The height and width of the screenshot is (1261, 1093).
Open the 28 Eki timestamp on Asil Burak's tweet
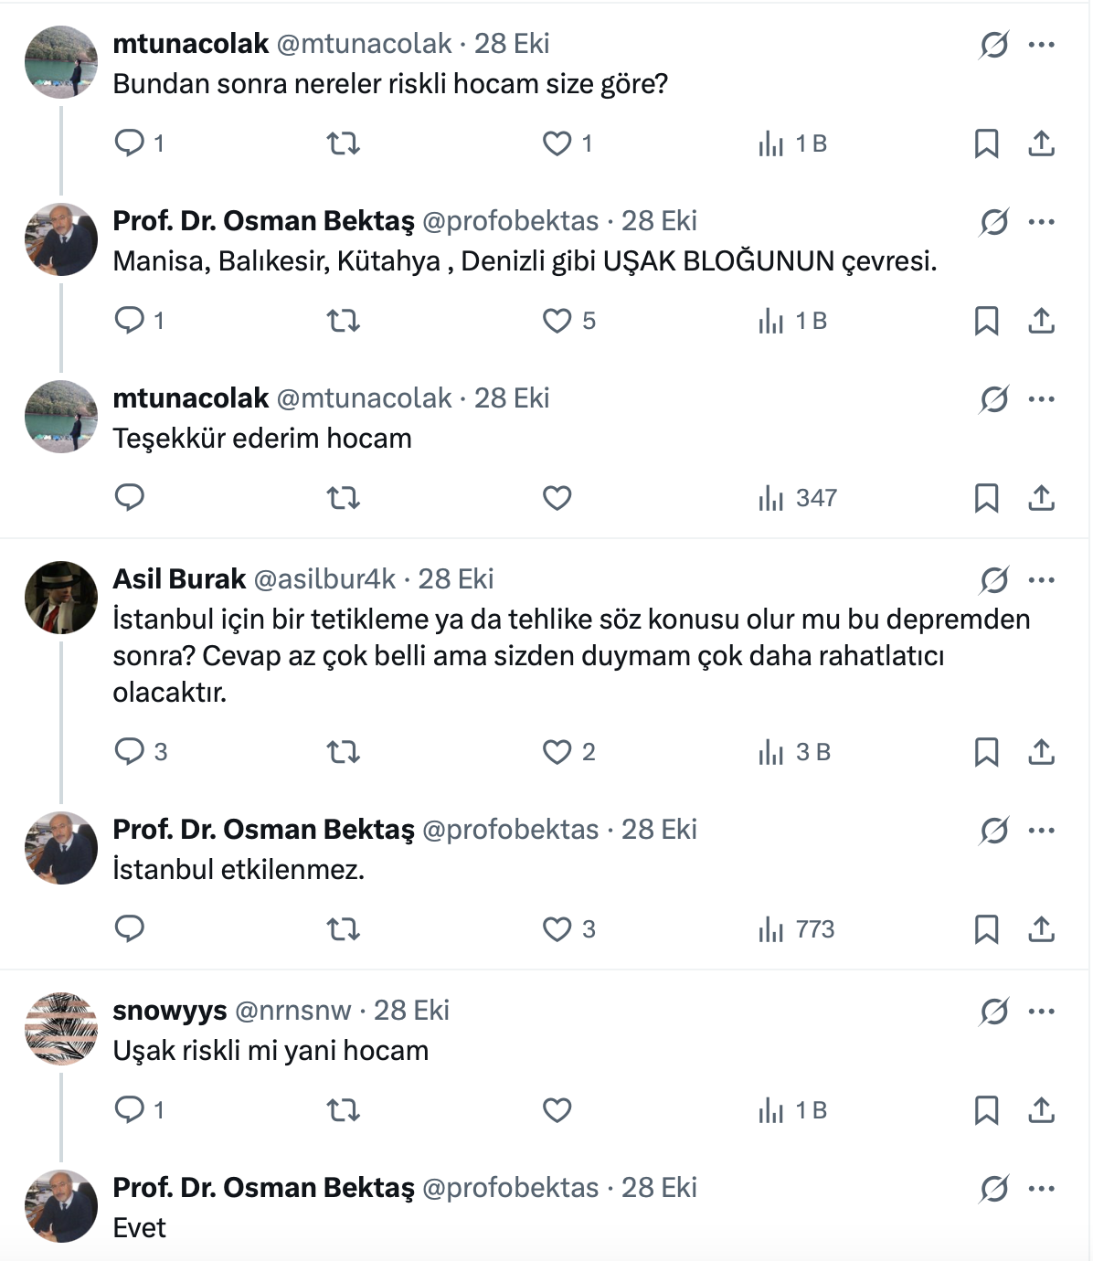tap(455, 579)
